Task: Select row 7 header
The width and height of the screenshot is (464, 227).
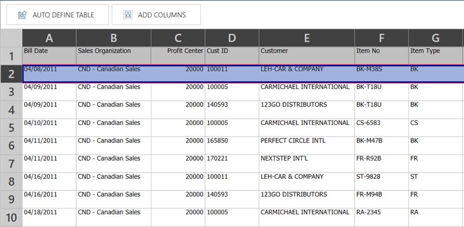Action: [11, 163]
